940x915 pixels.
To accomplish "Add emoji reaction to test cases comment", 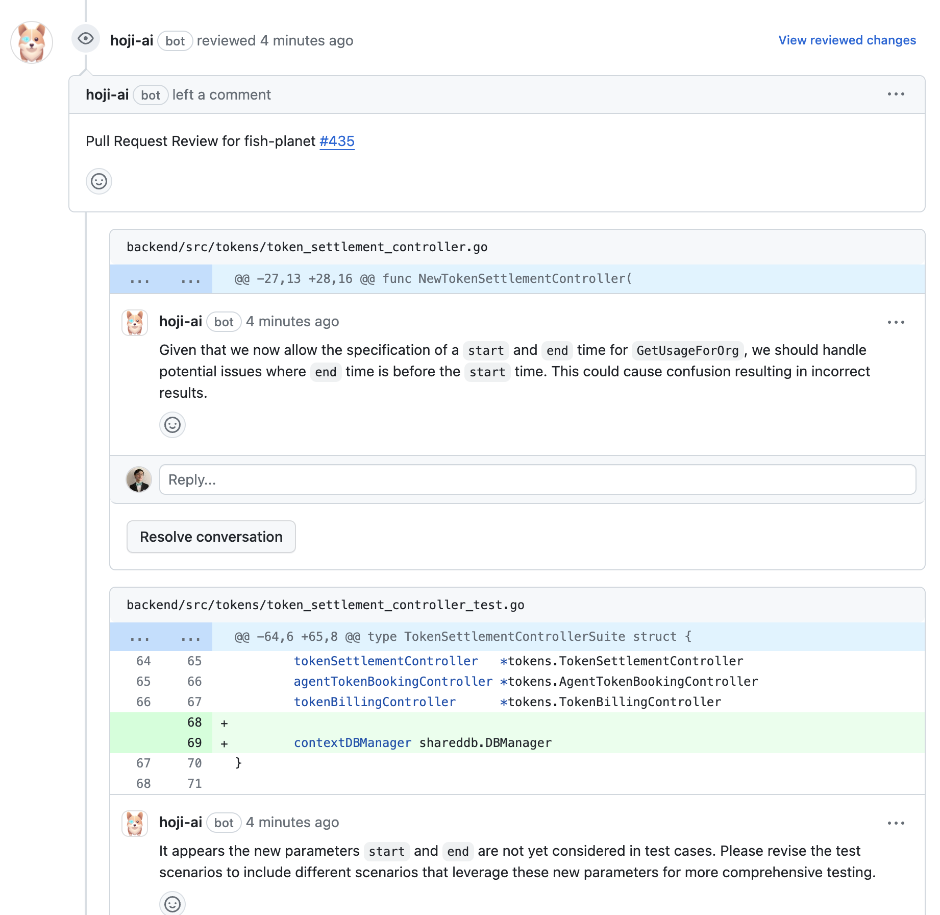I will point(172,904).
